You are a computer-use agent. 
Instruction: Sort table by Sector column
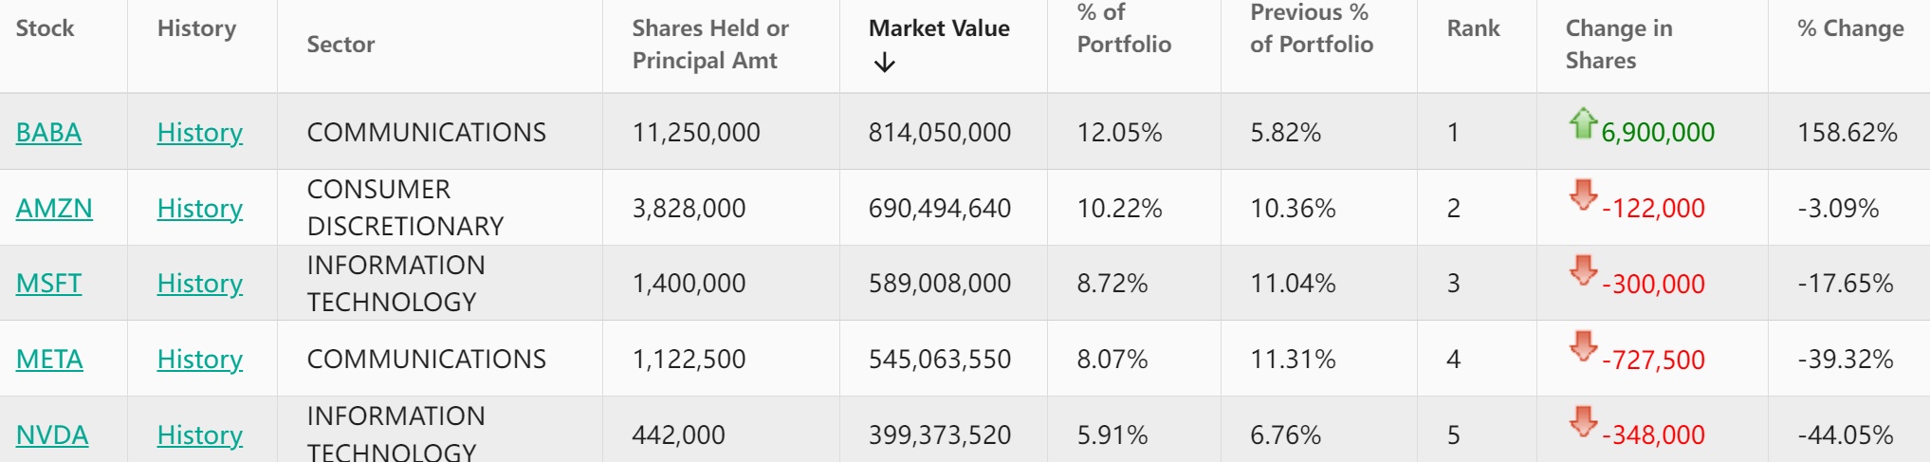340,44
